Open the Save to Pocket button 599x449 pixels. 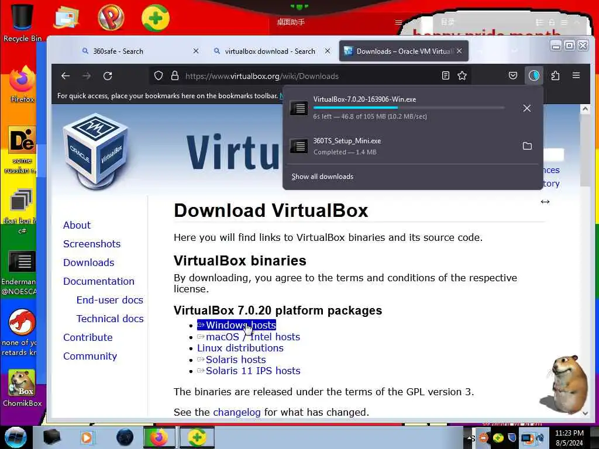[x=513, y=75]
